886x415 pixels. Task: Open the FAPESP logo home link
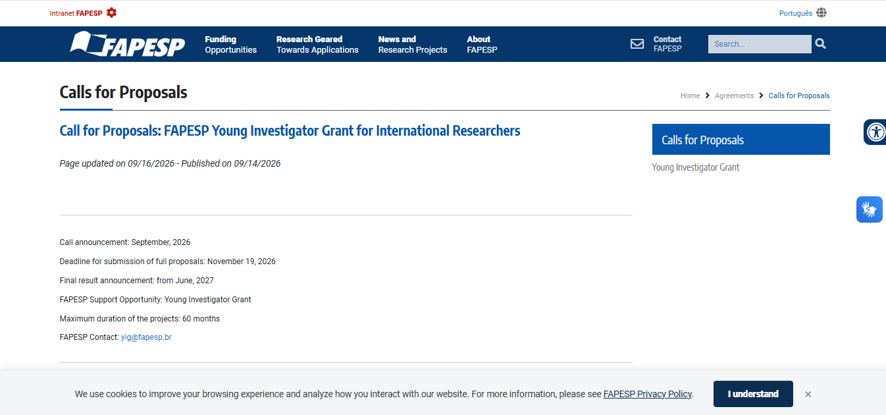[x=128, y=44]
